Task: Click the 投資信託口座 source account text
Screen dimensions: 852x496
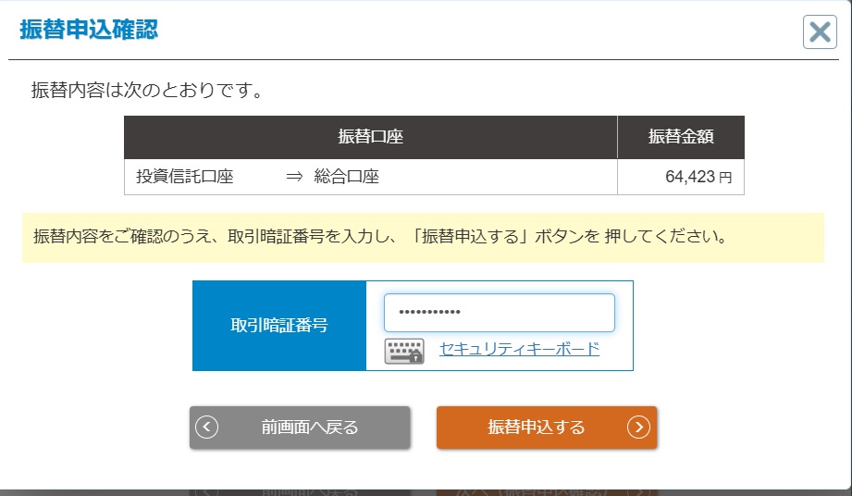Action: click(184, 177)
